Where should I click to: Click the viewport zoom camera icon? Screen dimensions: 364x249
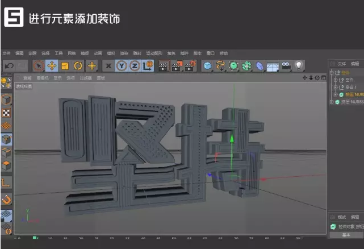point(311,78)
